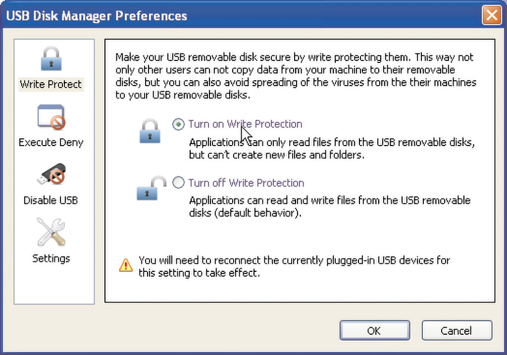The height and width of the screenshot is (355, 507).
Task: Select the Turn off Write Protection radio button
Action: [x=178, y=182]
